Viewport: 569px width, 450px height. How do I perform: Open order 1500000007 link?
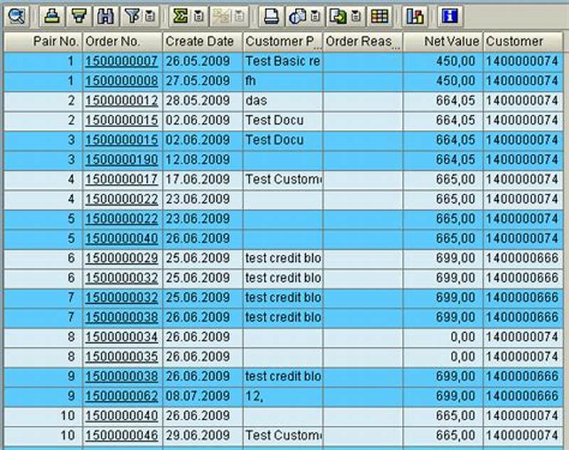click(121, 62)
